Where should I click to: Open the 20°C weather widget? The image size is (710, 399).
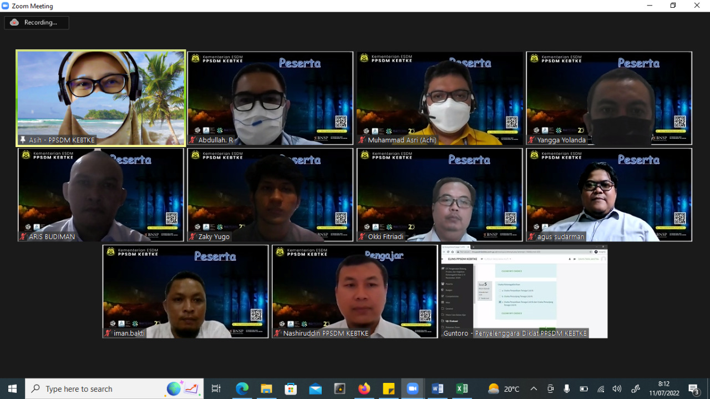pos(504,388)
